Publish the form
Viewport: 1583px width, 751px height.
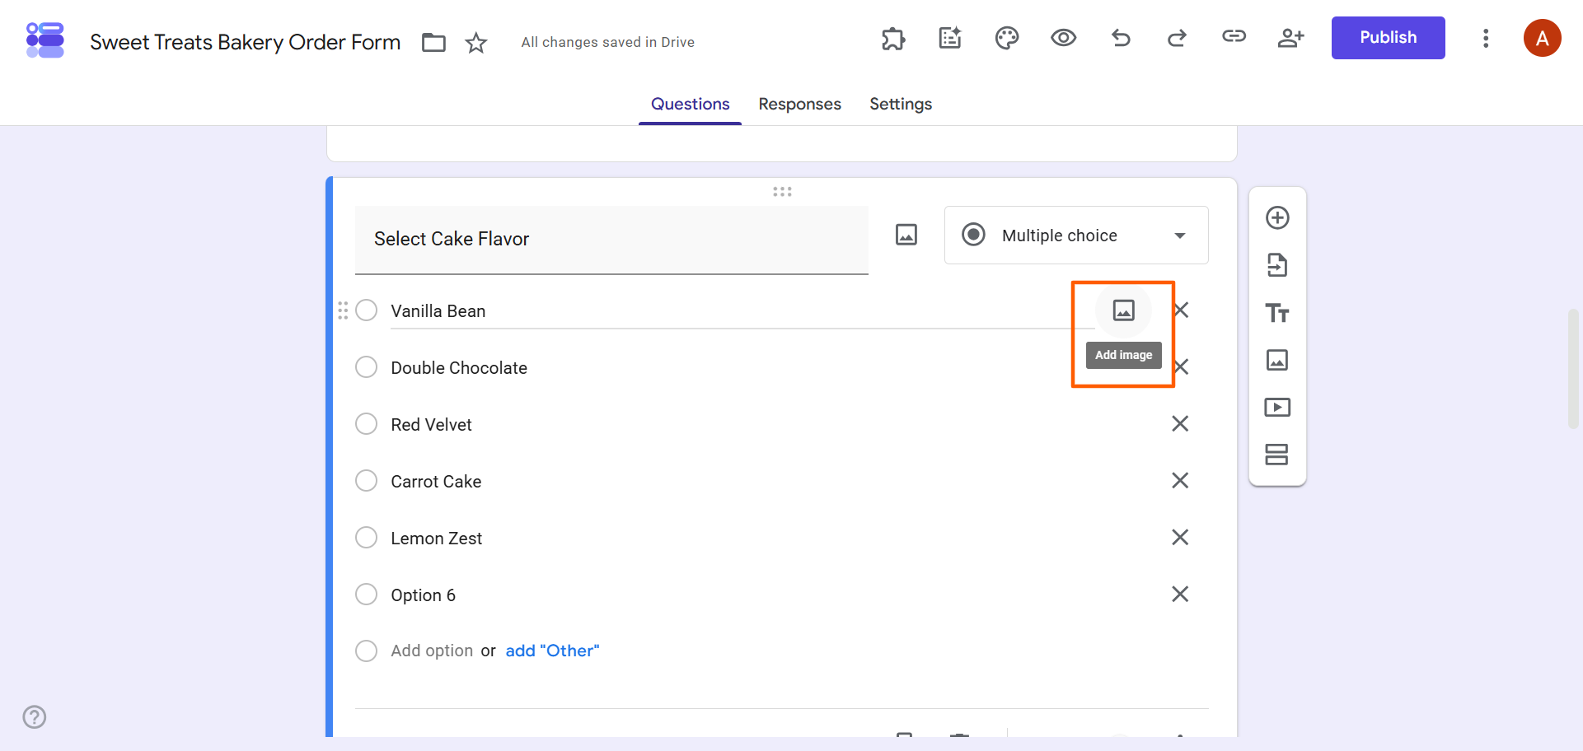[x=1388, y=38]
